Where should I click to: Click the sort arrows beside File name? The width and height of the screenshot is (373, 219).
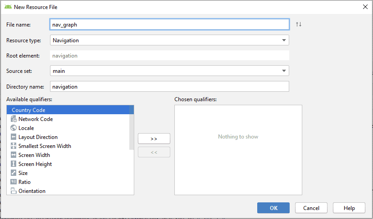pyautogui.click(x=299, y=24)
